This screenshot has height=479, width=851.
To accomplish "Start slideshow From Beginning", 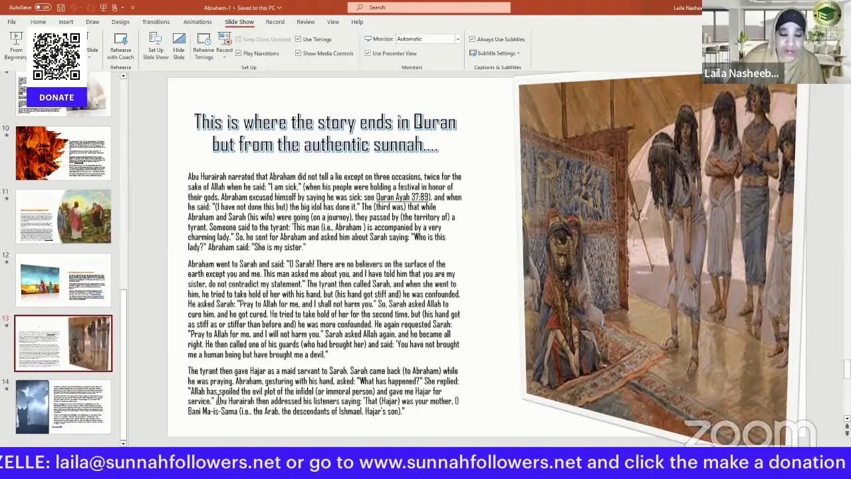I will [x=15, y=45].
